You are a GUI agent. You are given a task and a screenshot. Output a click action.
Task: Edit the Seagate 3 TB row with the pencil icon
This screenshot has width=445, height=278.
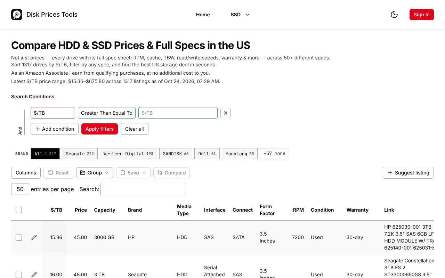click(x=34, y=275)
